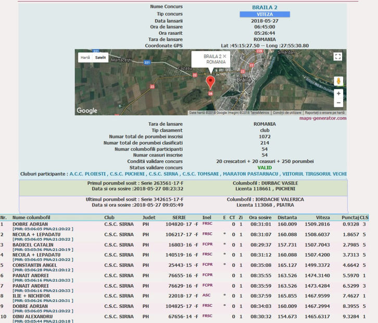Click the Nume columbofil column header
The height and width of the screenshot is (323, 378).
[x=31, y=217]
